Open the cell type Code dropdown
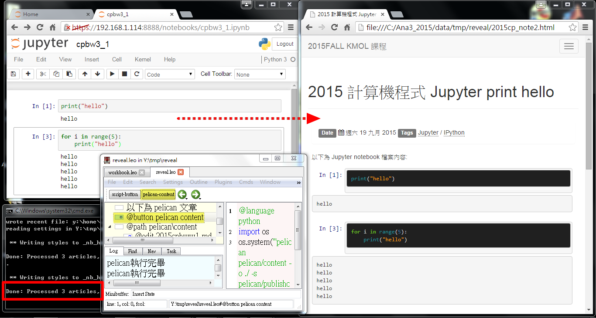596x318 pixels. [x=170, y=74]
